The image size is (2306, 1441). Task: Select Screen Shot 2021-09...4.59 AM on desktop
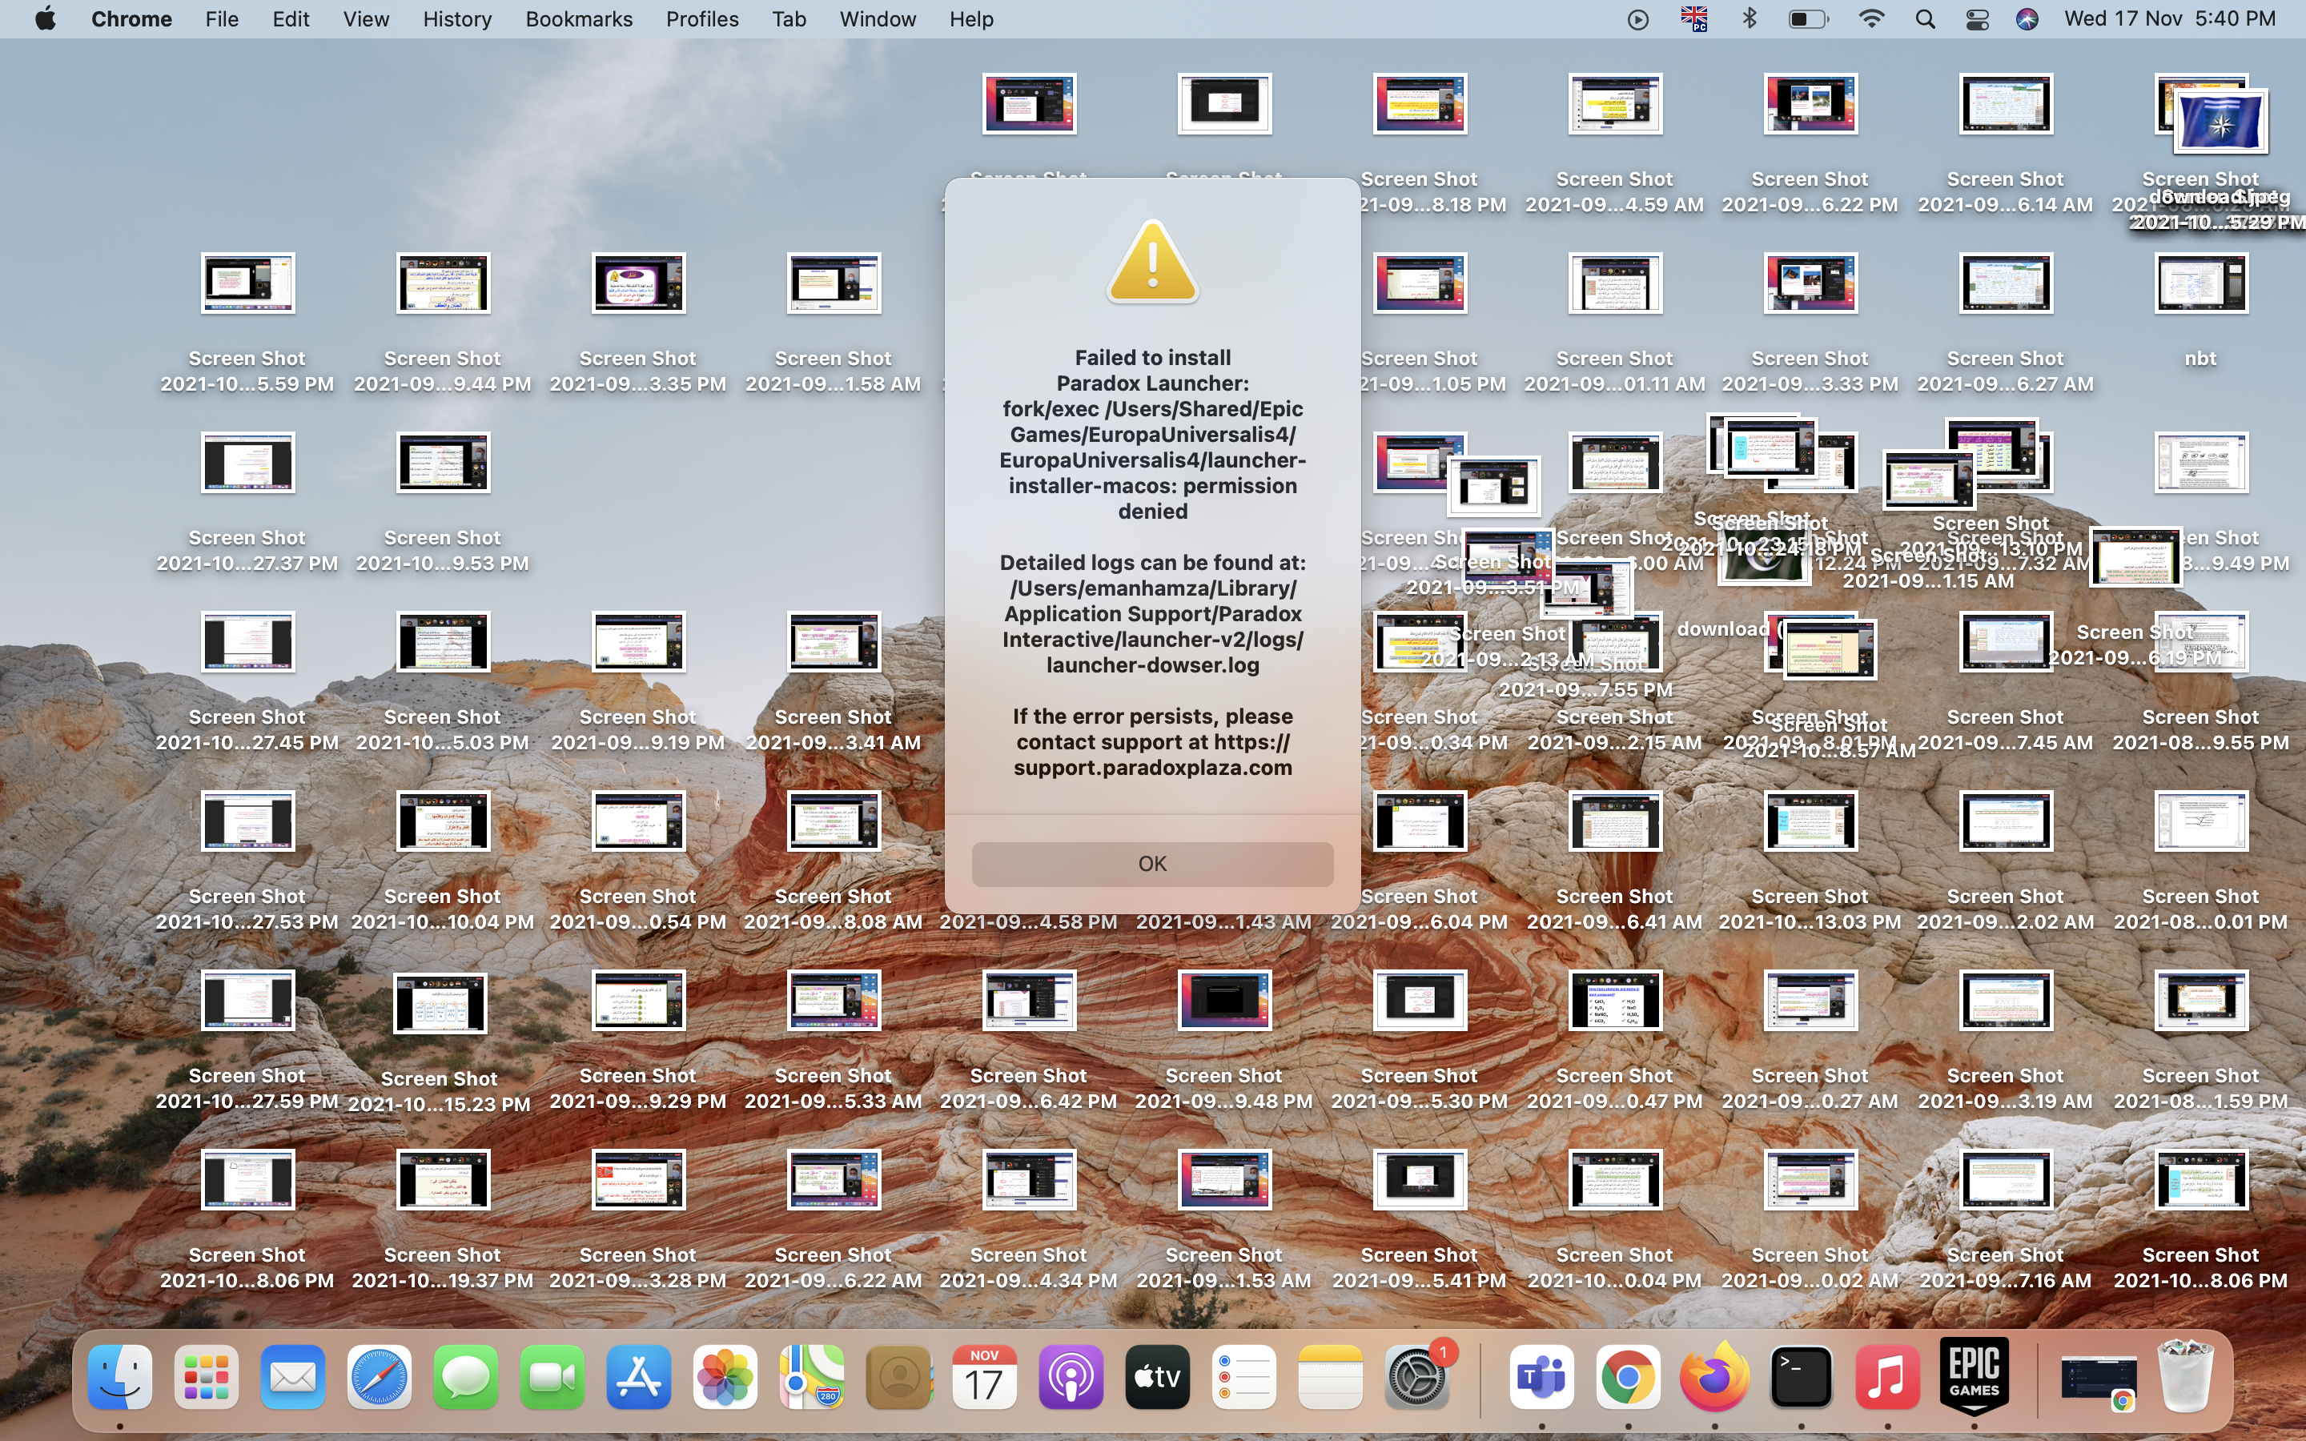(x=1615, y=104)
